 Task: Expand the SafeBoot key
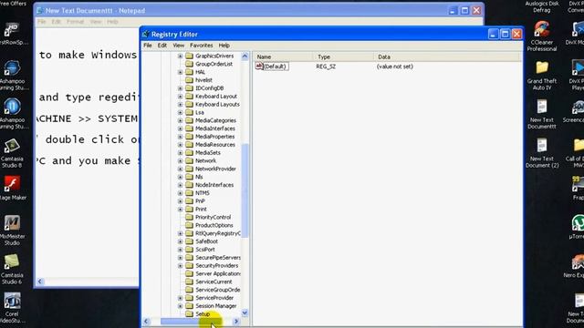(181, 241)
